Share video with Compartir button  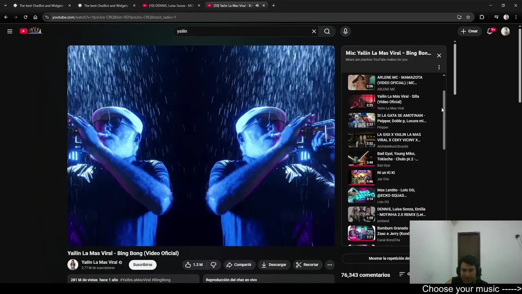239,265
